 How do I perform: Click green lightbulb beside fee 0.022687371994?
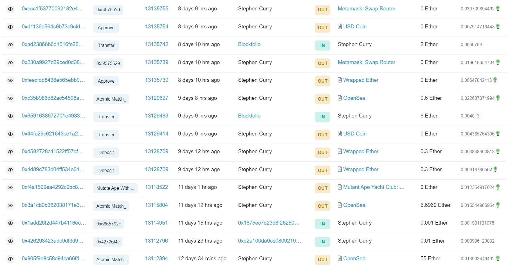(x=498, y=98)
